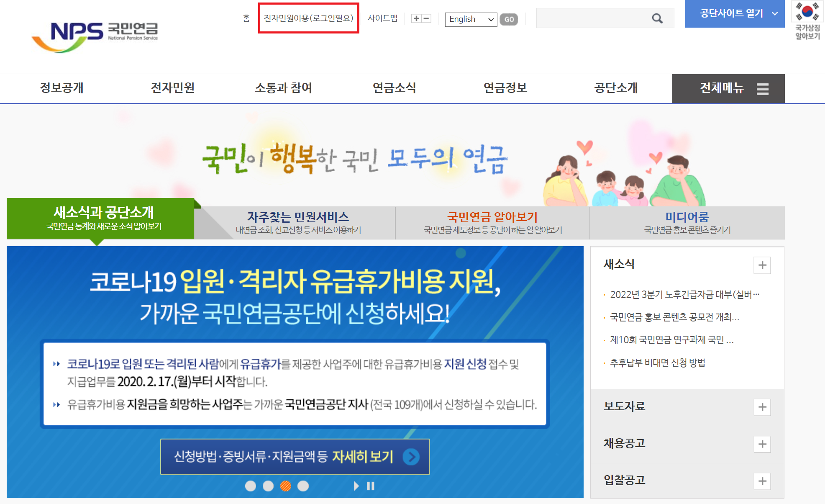Select the third orange banner dot
825x504 pixels.
[x=286, y=486]
